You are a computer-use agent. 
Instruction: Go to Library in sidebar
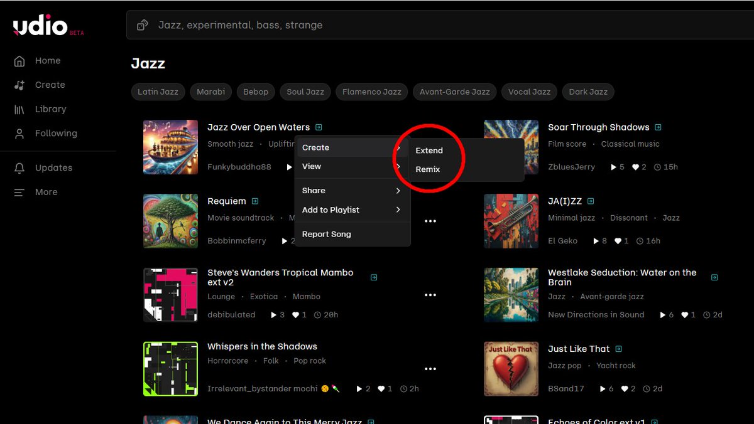40,109
